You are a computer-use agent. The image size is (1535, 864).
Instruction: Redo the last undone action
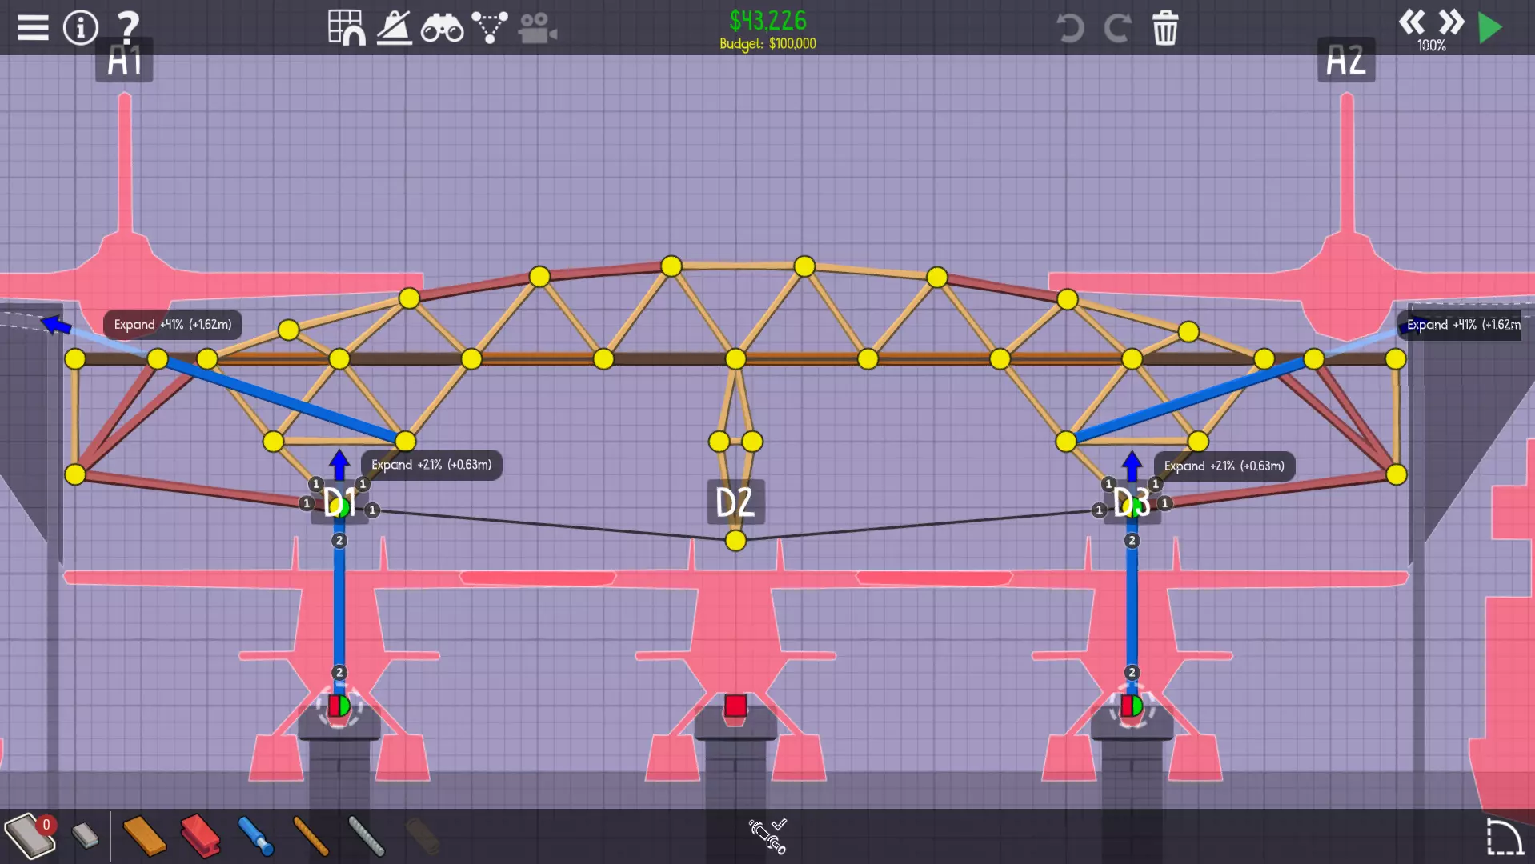(1117, 28)
